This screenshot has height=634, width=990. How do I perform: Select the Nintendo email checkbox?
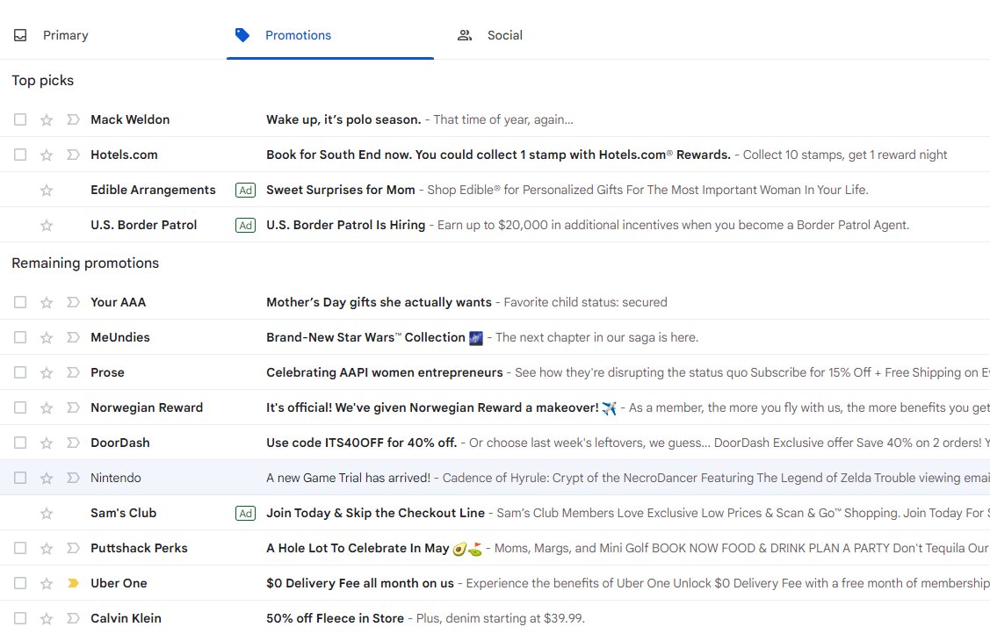click(x=20, y=478)
